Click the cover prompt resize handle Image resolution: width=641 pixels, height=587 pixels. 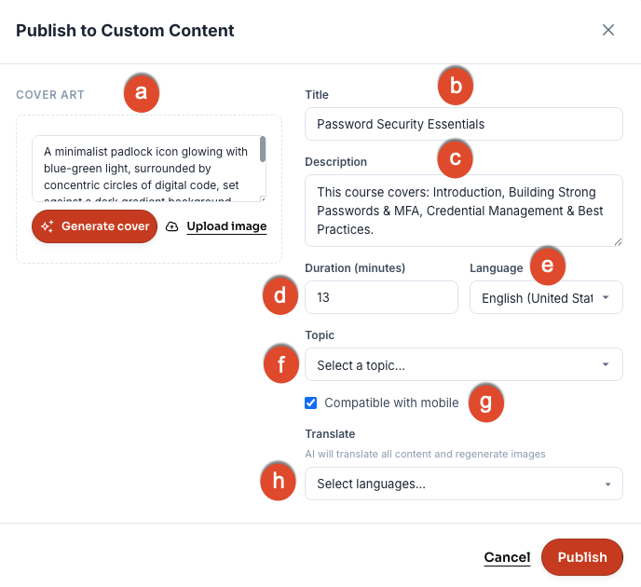tap(263, 199)
